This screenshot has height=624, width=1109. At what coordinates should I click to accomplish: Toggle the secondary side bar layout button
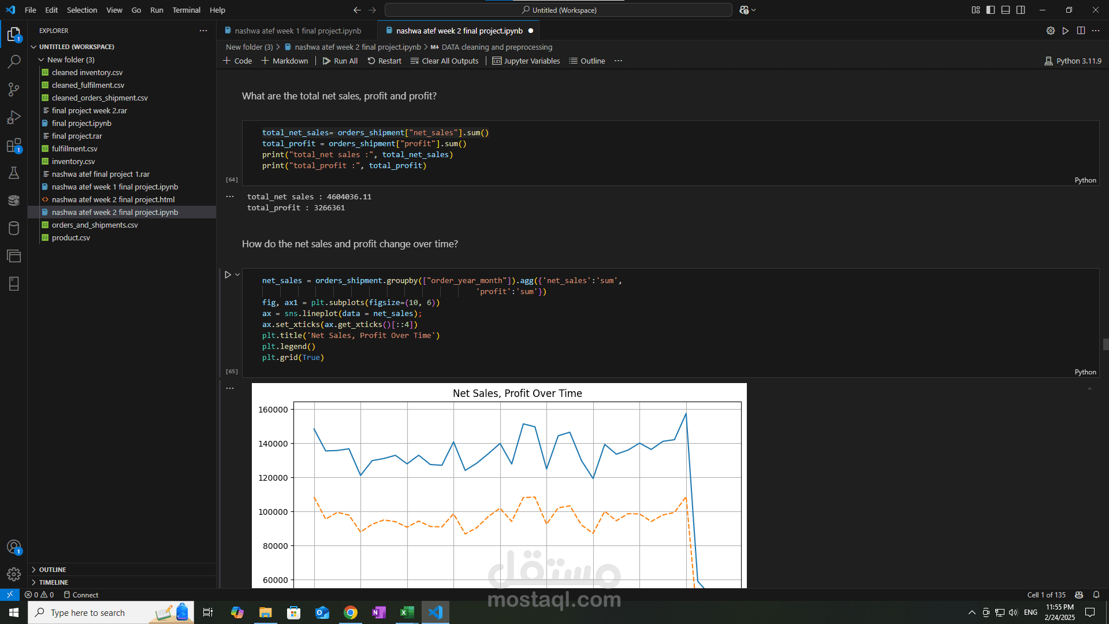pyautogui.click(x=1021, y=10)
